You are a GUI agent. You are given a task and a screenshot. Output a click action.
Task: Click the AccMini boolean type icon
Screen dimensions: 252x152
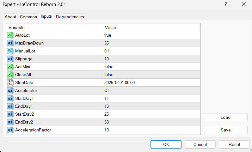click(x=10, y=67)
